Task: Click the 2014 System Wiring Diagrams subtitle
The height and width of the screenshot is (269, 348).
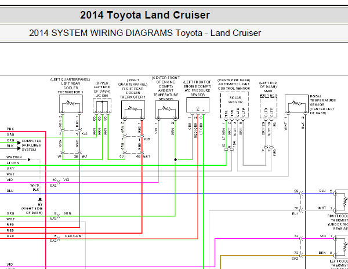Action: tap(145, 33)
